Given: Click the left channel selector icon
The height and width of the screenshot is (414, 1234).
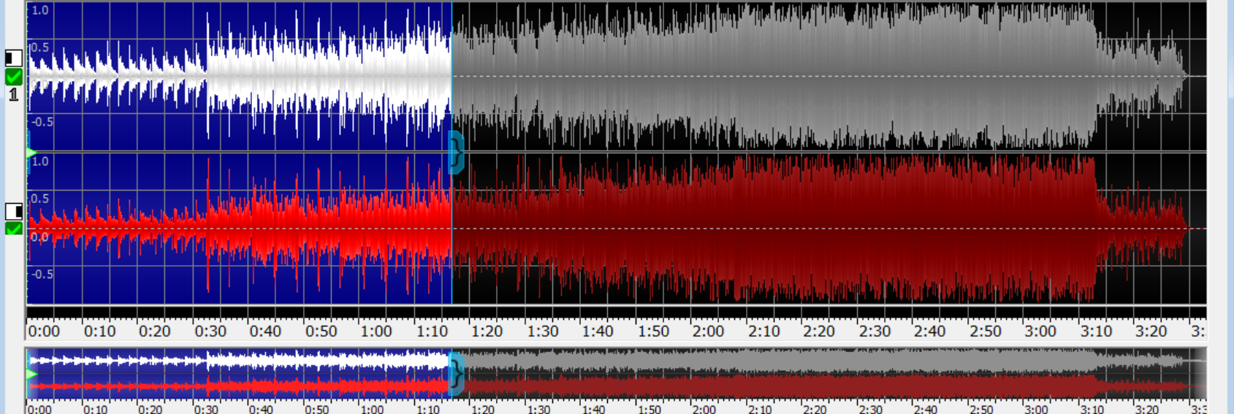Looking at the screenshot, I should point(13,58).
